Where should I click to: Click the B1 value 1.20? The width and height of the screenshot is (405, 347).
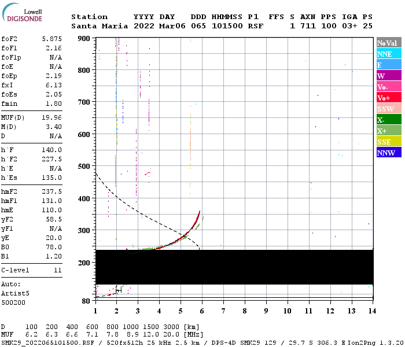point(54,256)
